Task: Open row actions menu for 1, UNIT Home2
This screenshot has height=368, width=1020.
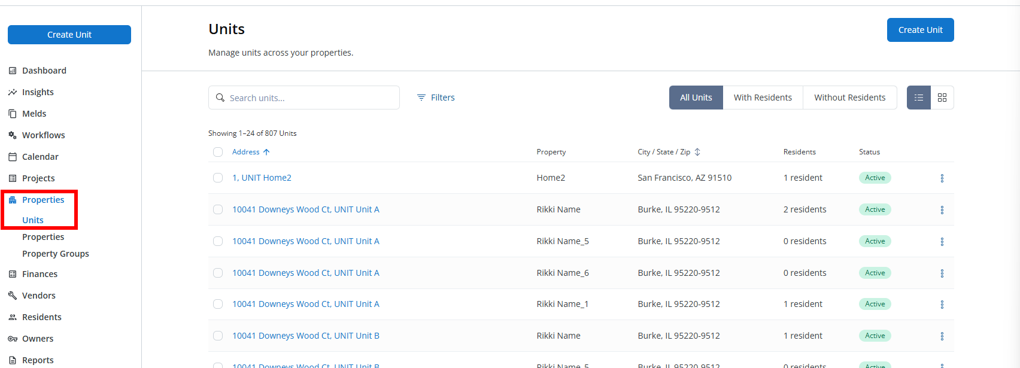Action: [x=942, y=178]
